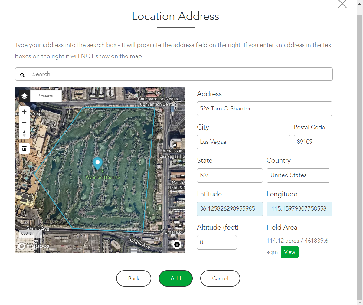The height and width of the screenshot is (305, 363).
Task: Click the Mapbox logo
Action: [x=34, y=246]
